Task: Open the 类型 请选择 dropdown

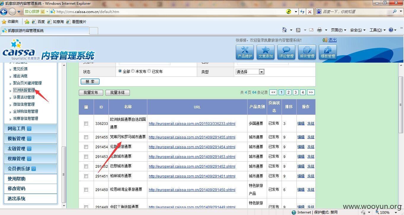Action: [x=250, y=71]
